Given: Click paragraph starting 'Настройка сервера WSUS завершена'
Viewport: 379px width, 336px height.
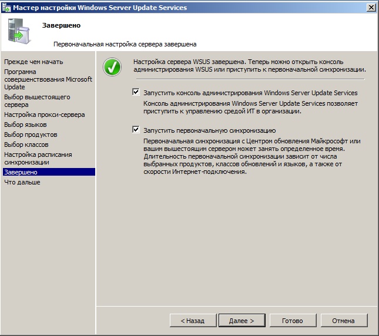Looking at the screenshot, I should point(250,65).
